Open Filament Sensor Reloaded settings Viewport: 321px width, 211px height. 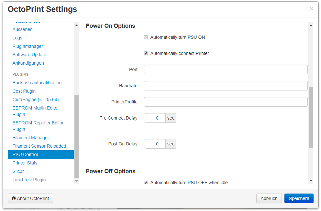click(39, 146)
